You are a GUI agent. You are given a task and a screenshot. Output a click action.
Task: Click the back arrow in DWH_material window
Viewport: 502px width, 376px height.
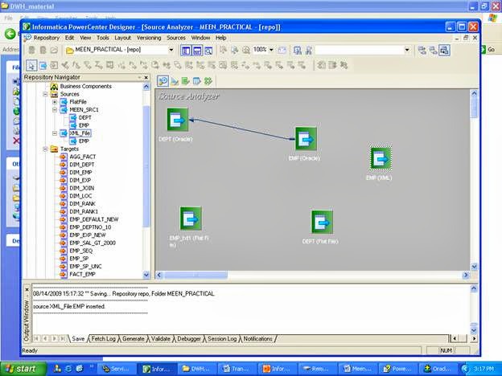click(x=10, y=34)
